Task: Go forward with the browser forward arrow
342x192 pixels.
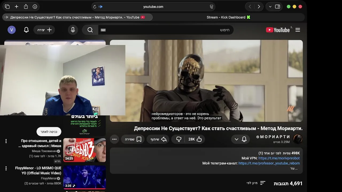Action: click(x=259, y=7)
